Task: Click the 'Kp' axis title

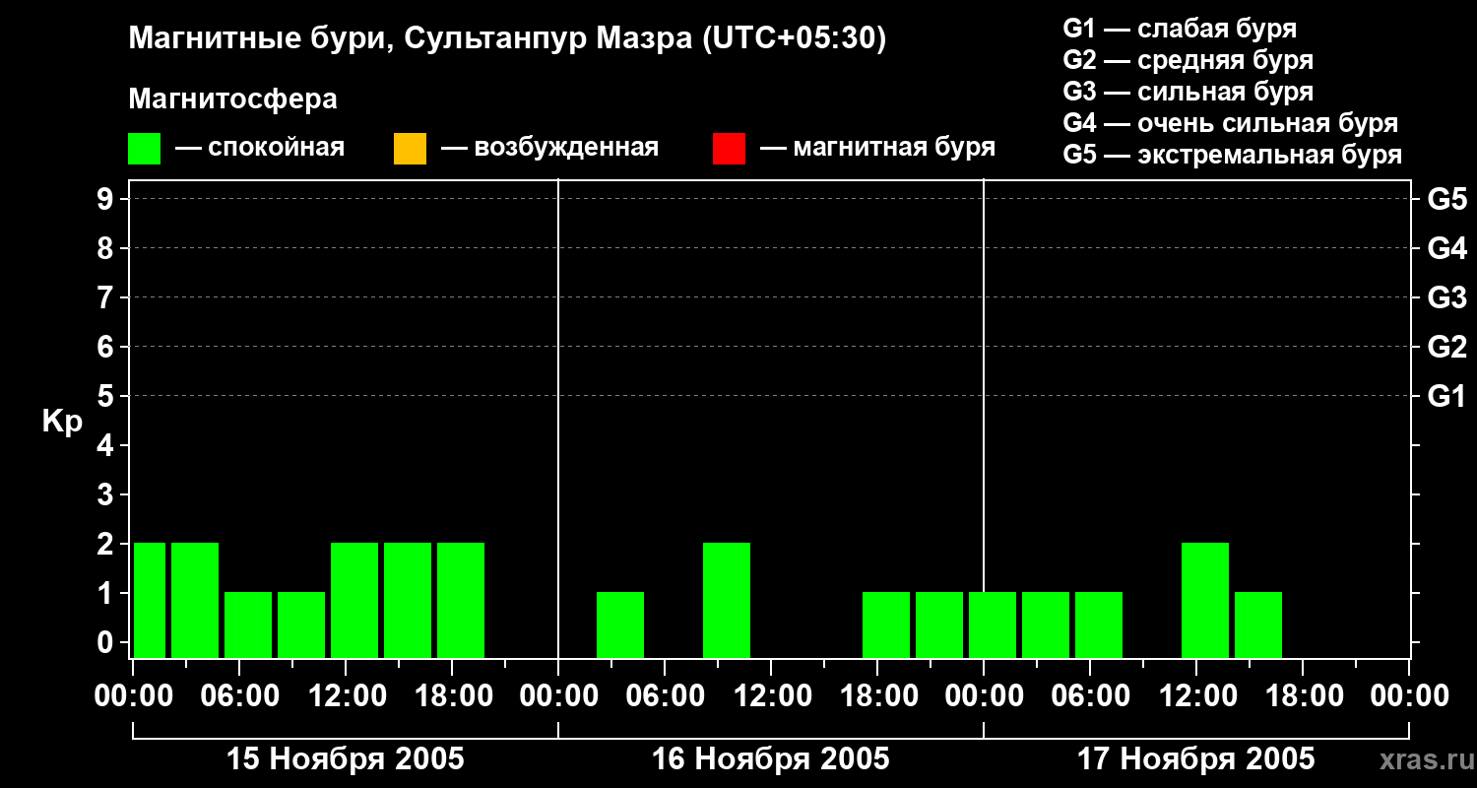Action: pos(63,423)
